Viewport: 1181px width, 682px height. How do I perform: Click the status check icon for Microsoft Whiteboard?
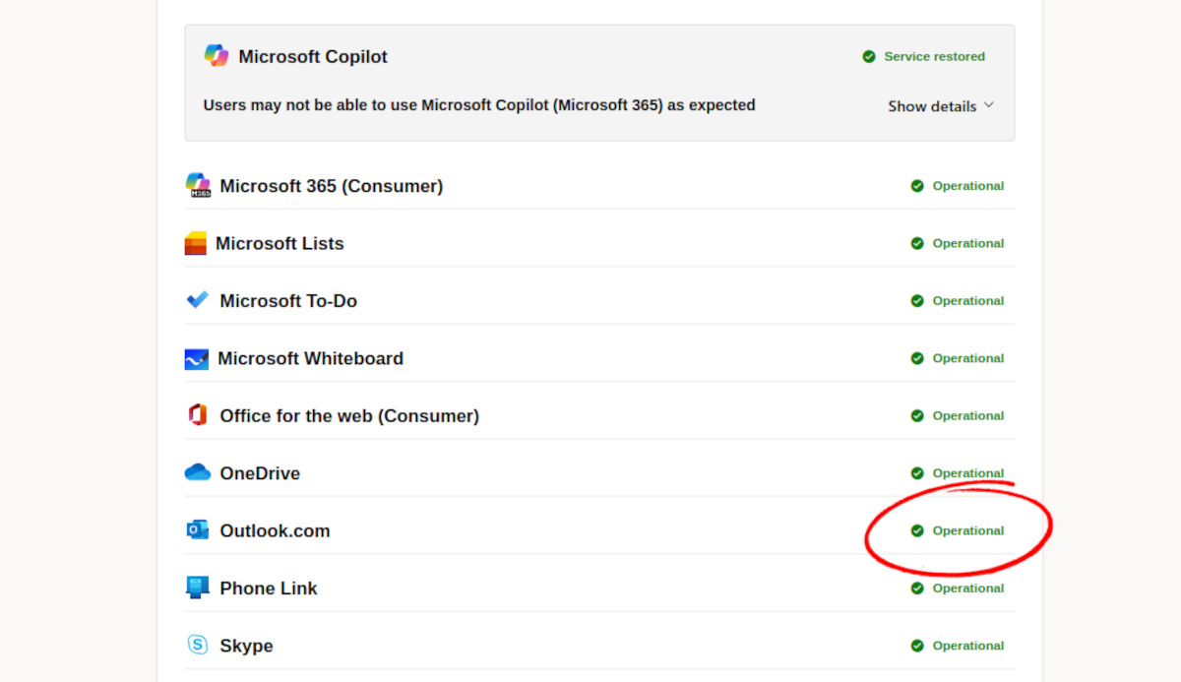click(x=917, y=358)
